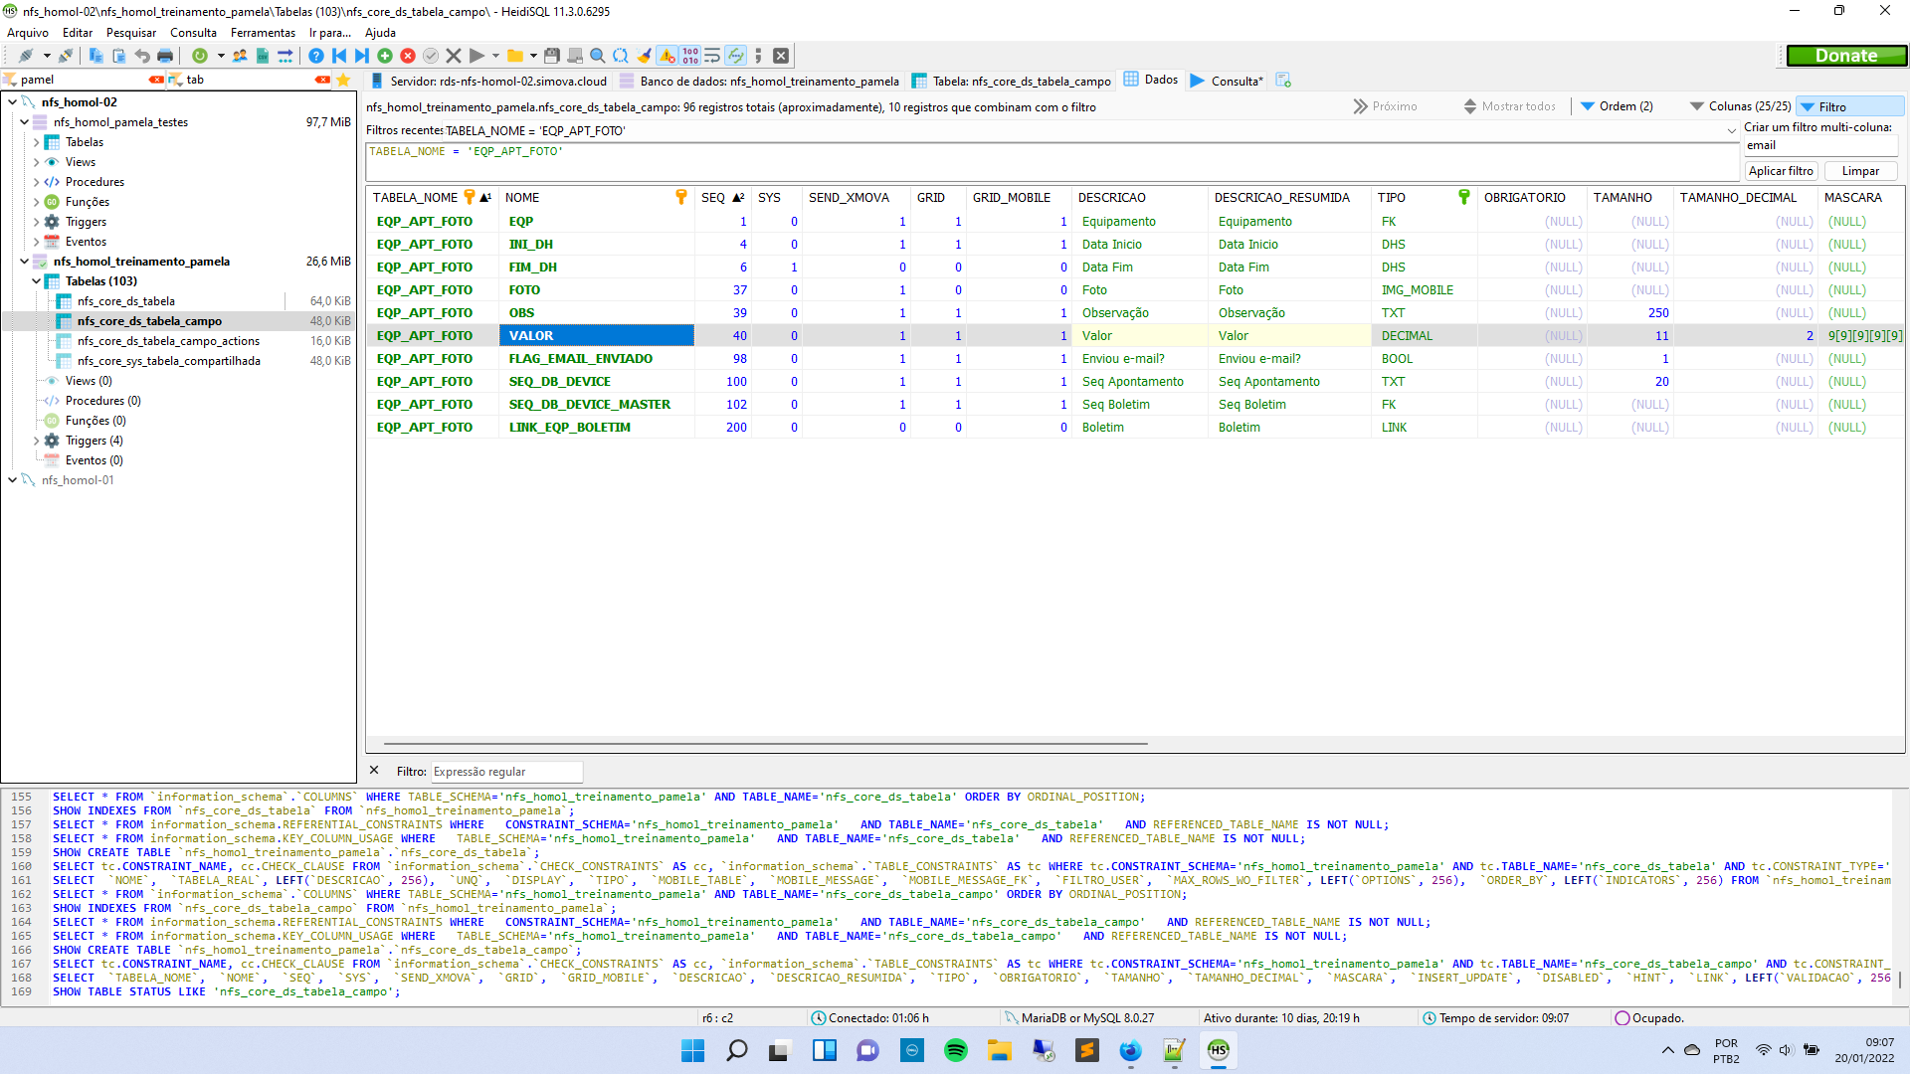Run the query with the Execute SQL icon
Screen dimensions: 1910x1074
(x=477, y=56)
